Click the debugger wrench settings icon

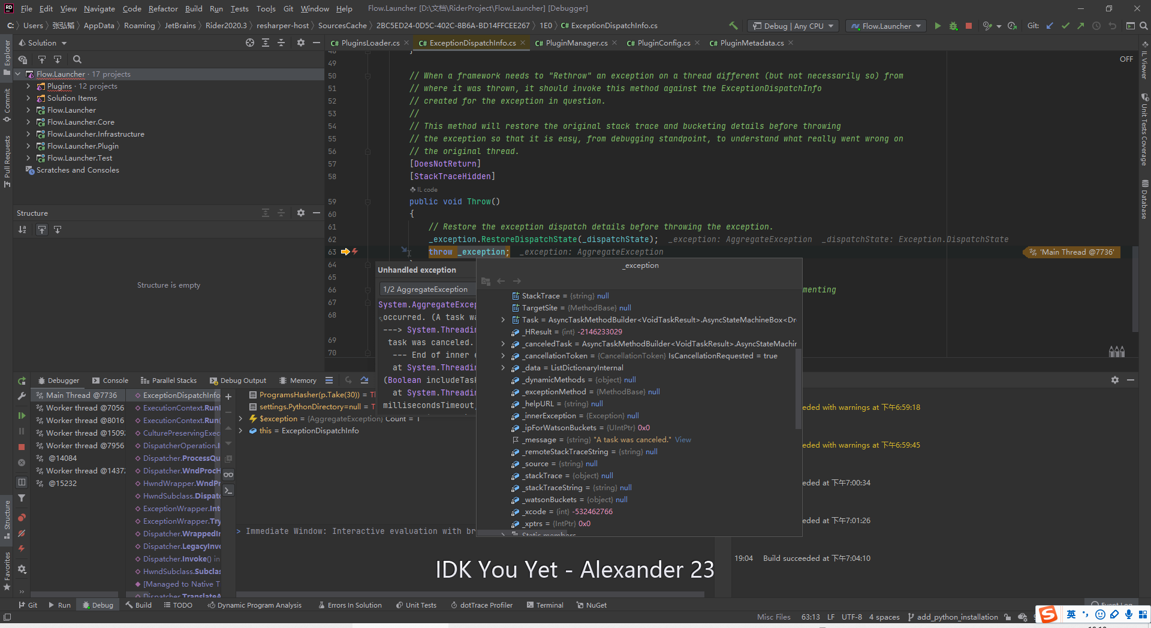click(x=22, y=396)
